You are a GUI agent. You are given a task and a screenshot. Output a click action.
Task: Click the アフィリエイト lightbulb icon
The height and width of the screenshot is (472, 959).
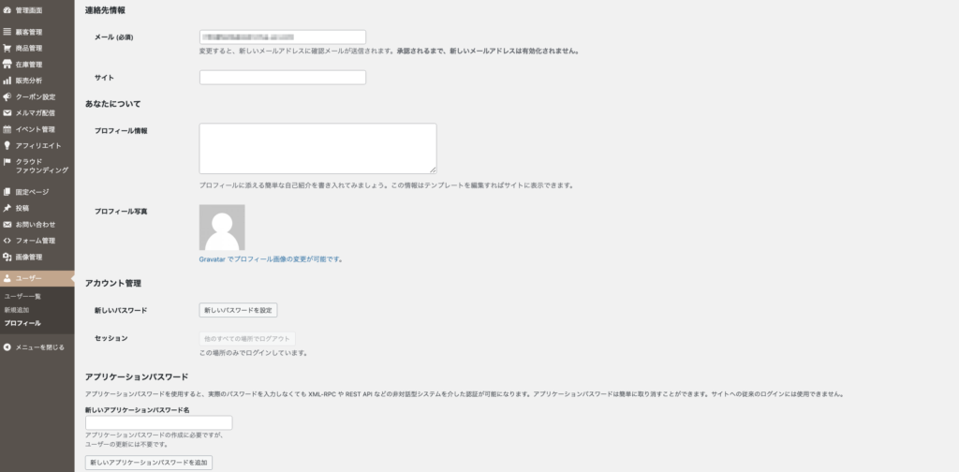coord(7,145)
